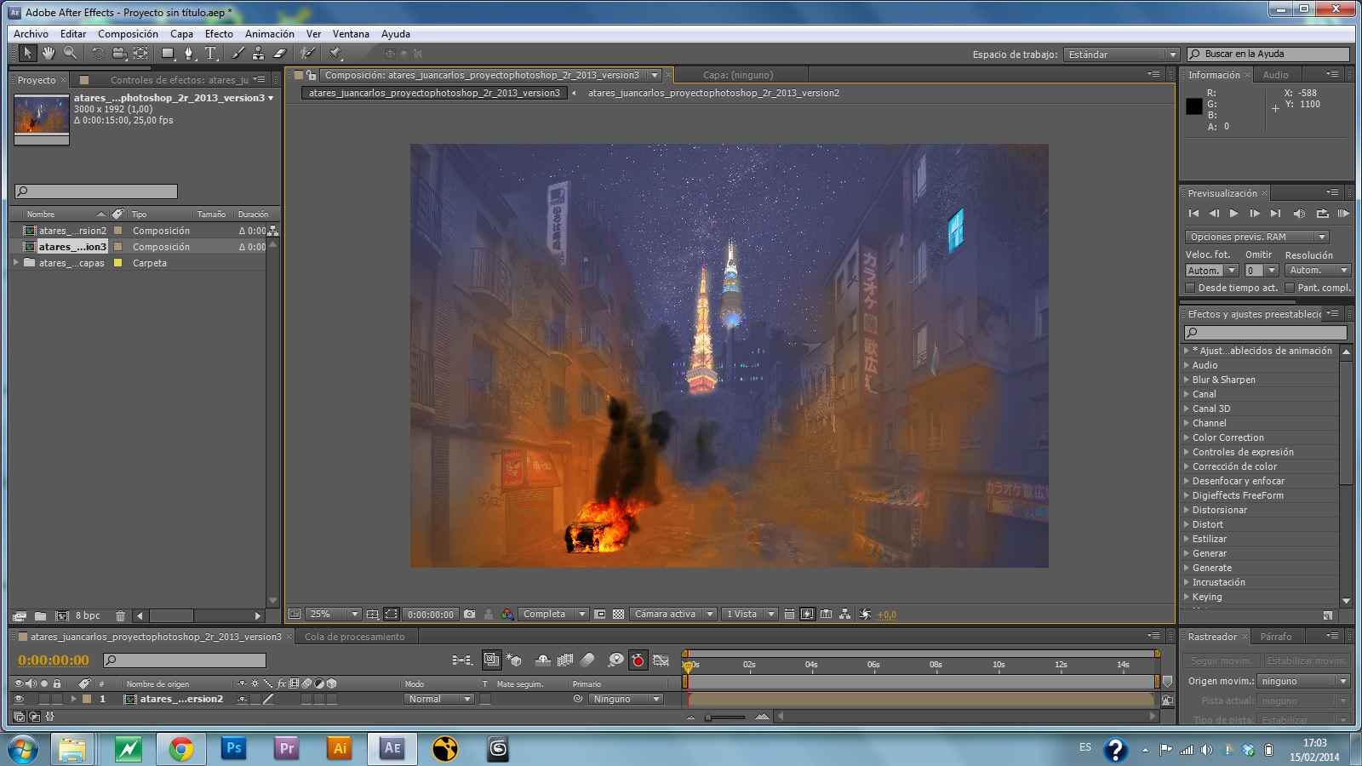Switch to the Audio panel tab

[x=1275, y=75]
